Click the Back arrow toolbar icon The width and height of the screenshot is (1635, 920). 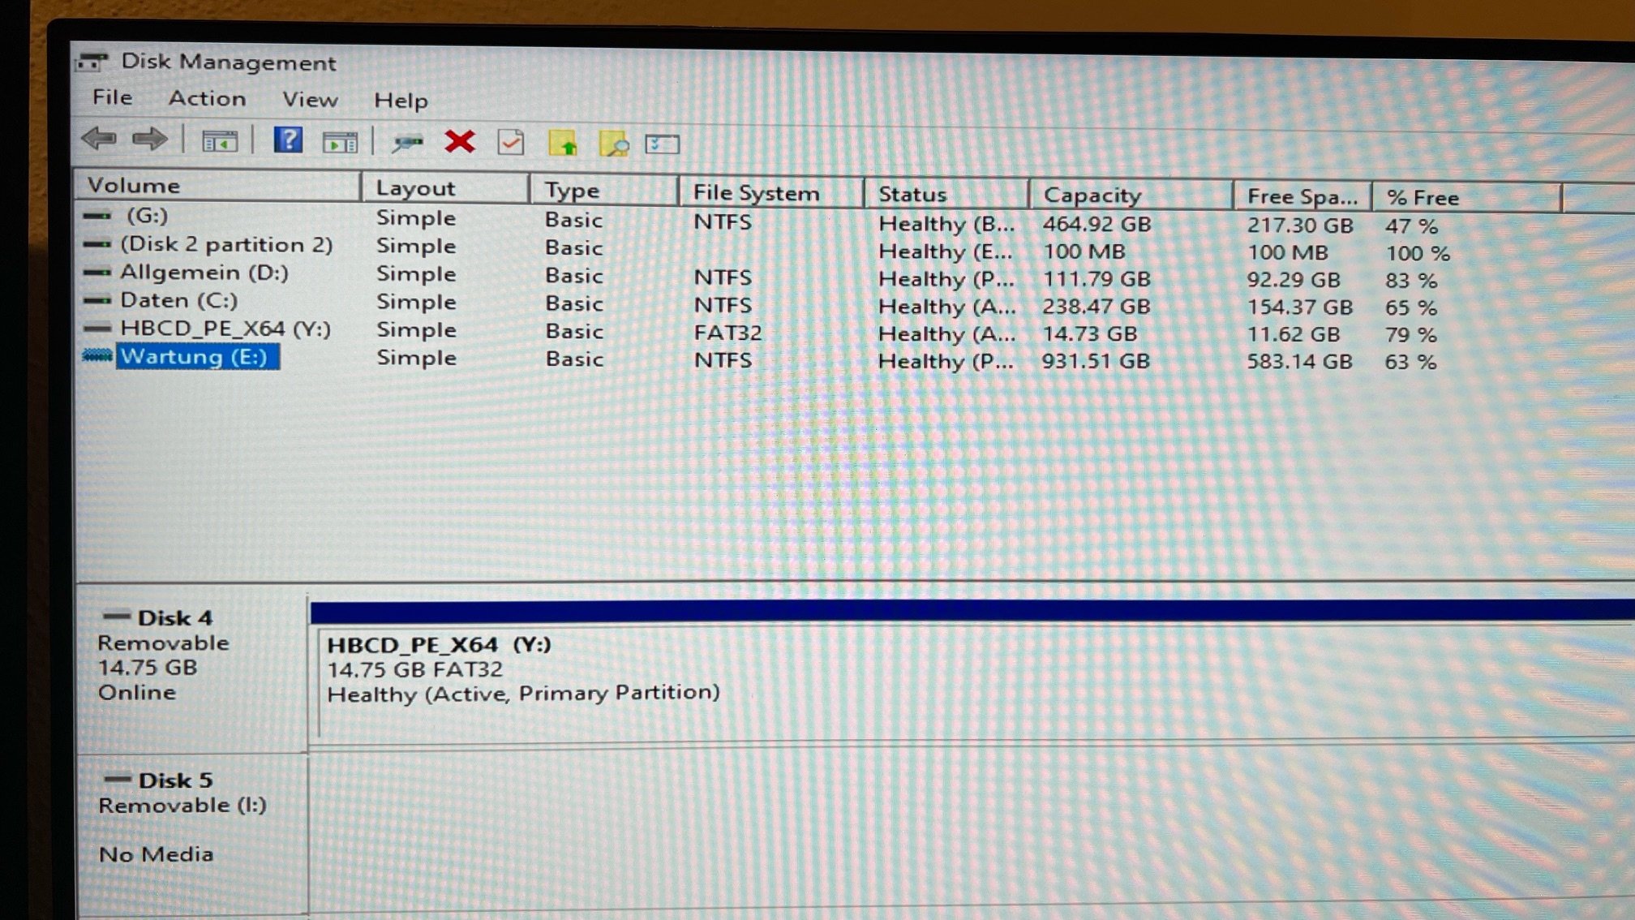(x=99, y=139)
